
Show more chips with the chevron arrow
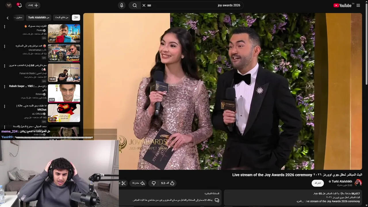tap(7, 18)
